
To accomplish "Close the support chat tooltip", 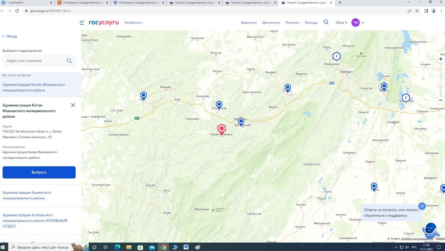I will point(422,206).
